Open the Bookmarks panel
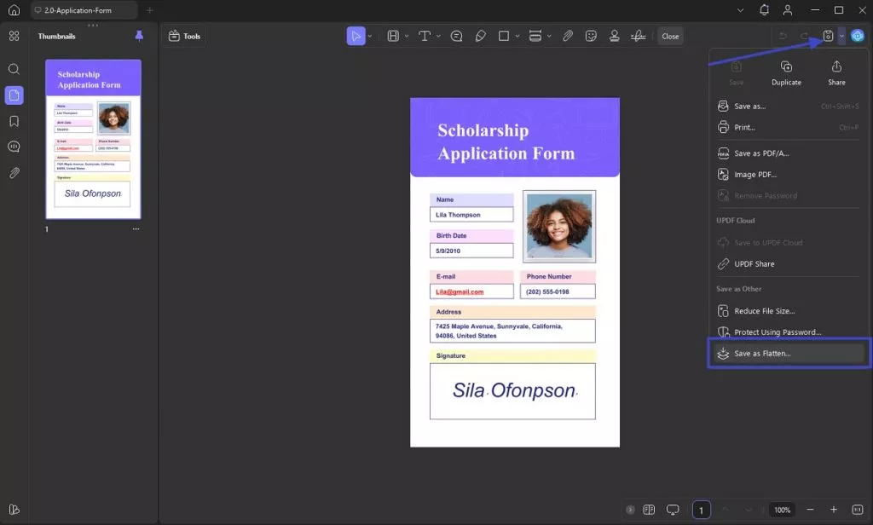This screenshot has height=525, width=873. 14,120
